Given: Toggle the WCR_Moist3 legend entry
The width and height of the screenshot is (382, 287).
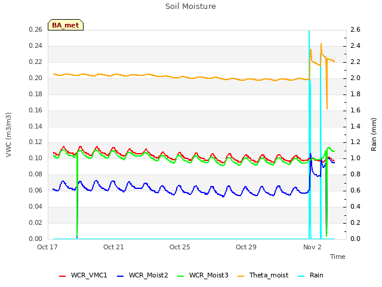Looking at the screenshot, I should click(x=203, y=275).
